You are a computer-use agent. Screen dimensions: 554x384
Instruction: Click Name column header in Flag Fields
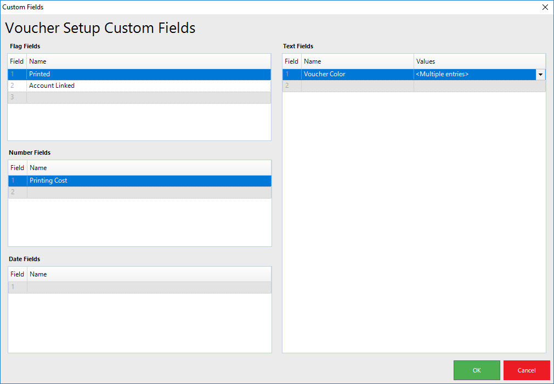click(x=148, y=61)
